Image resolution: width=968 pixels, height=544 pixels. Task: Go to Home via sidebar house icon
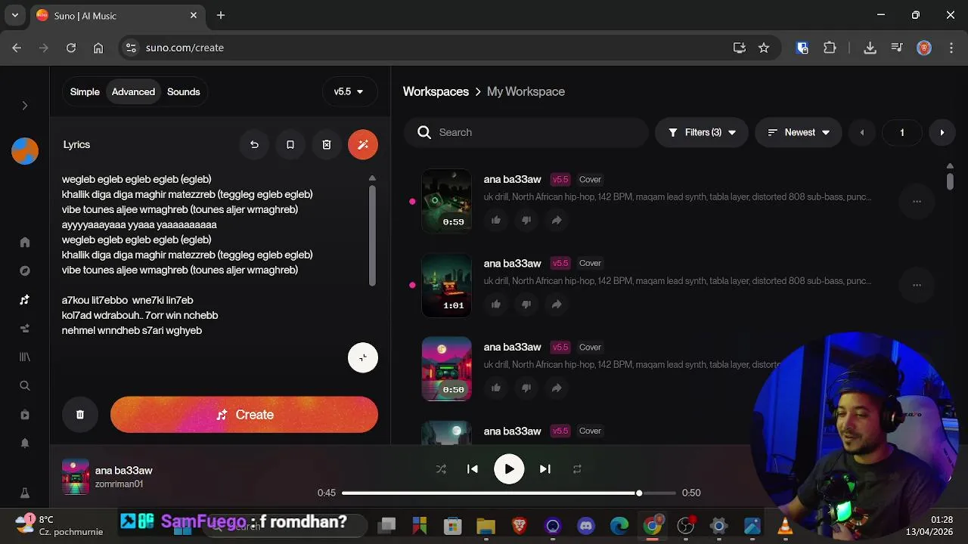[25, 243]
